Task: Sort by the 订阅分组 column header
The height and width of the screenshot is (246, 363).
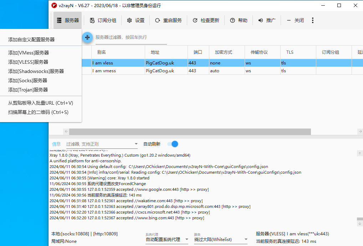Action: coord(334,52)
